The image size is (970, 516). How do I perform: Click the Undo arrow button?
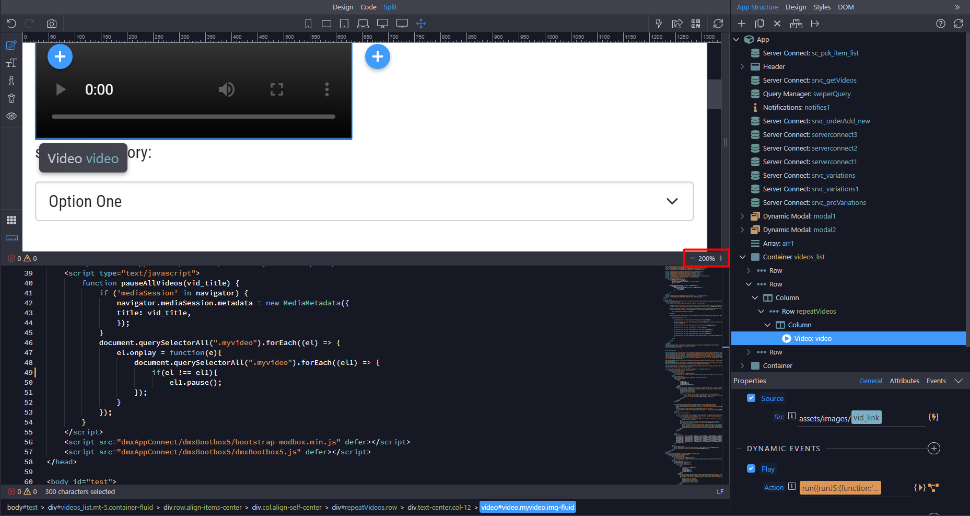[11, 24]
